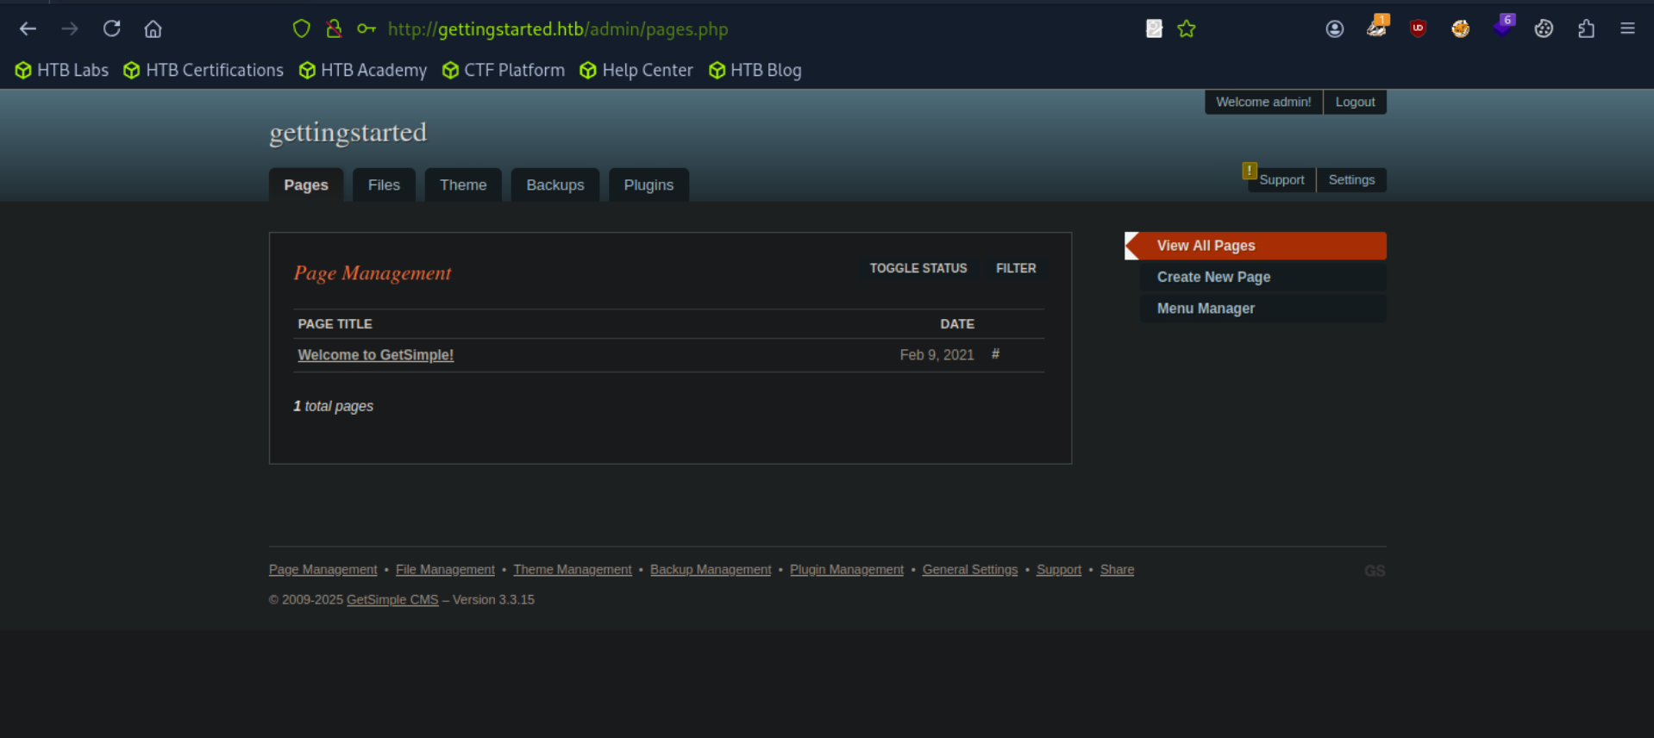Open the Firefox account icon
The height and width of the screenshot is (738, 1654).
tap(1334, 28)
